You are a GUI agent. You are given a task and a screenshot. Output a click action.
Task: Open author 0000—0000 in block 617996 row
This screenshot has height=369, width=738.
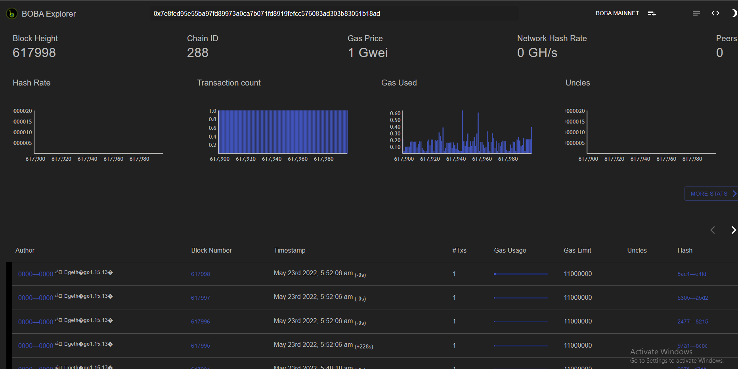(36, 322)
